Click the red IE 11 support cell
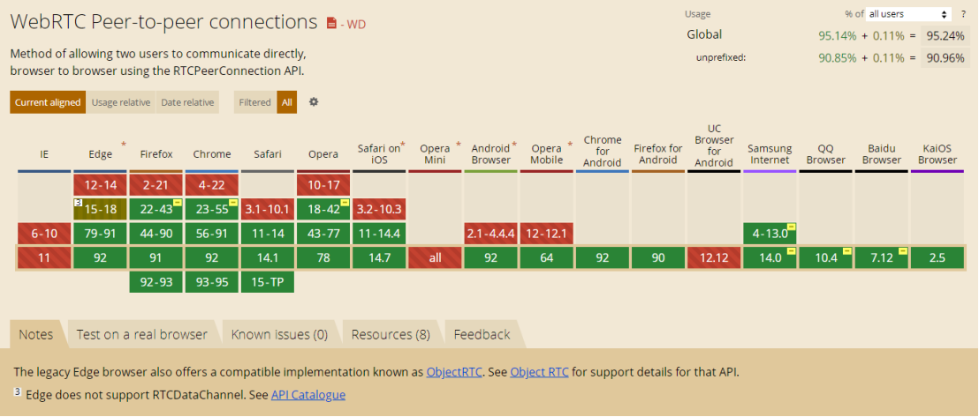This screenshot has width=979, height=417. click(44, 258)
